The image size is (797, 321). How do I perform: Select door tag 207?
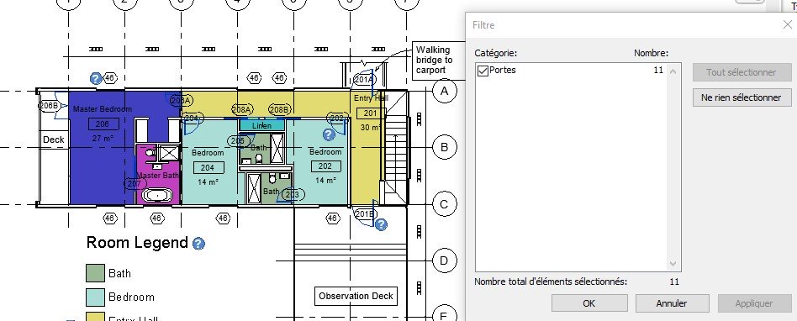point(135,184)
